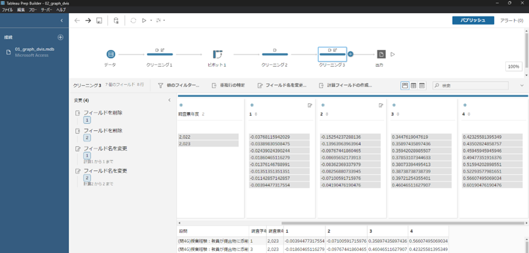Refresh the flow data
Viewport: 529px width, 253px height.
click(133, 20)
